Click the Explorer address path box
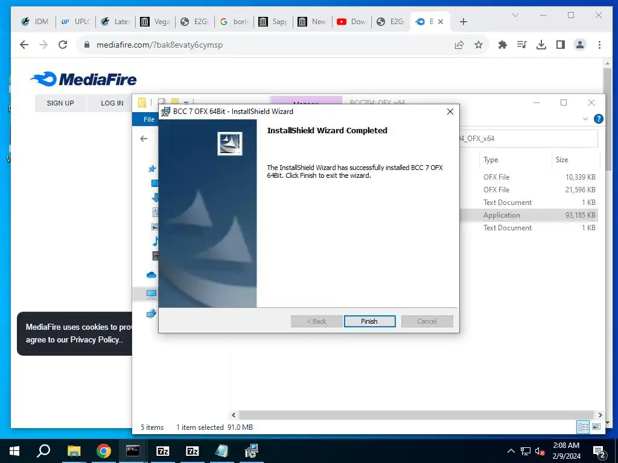 click(529, 139)
